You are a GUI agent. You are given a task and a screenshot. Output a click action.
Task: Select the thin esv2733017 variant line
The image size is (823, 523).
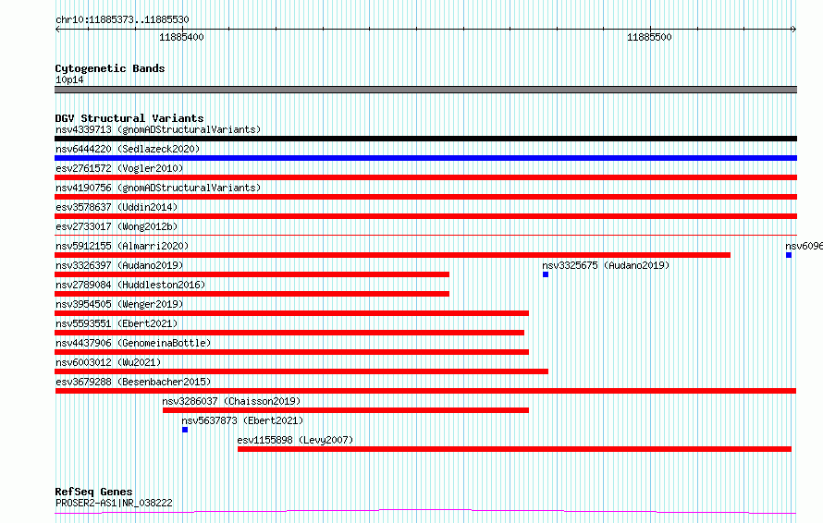(425, 236)
